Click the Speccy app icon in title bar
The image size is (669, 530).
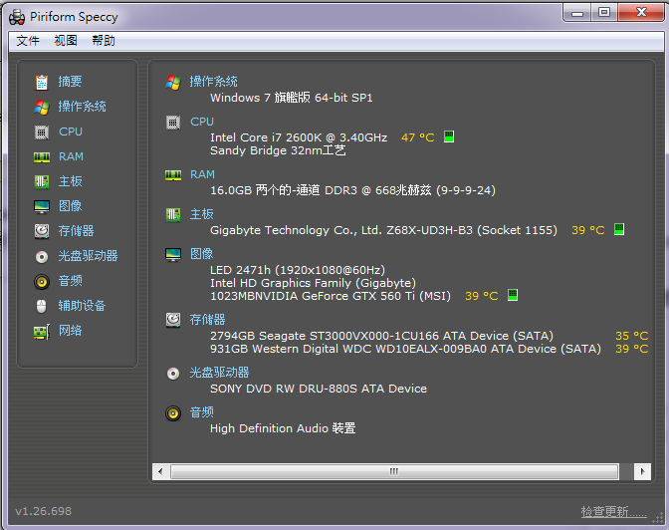(x=17, y=17)
